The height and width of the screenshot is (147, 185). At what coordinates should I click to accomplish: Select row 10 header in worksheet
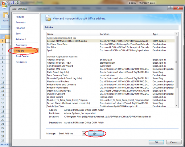(2, 78)
